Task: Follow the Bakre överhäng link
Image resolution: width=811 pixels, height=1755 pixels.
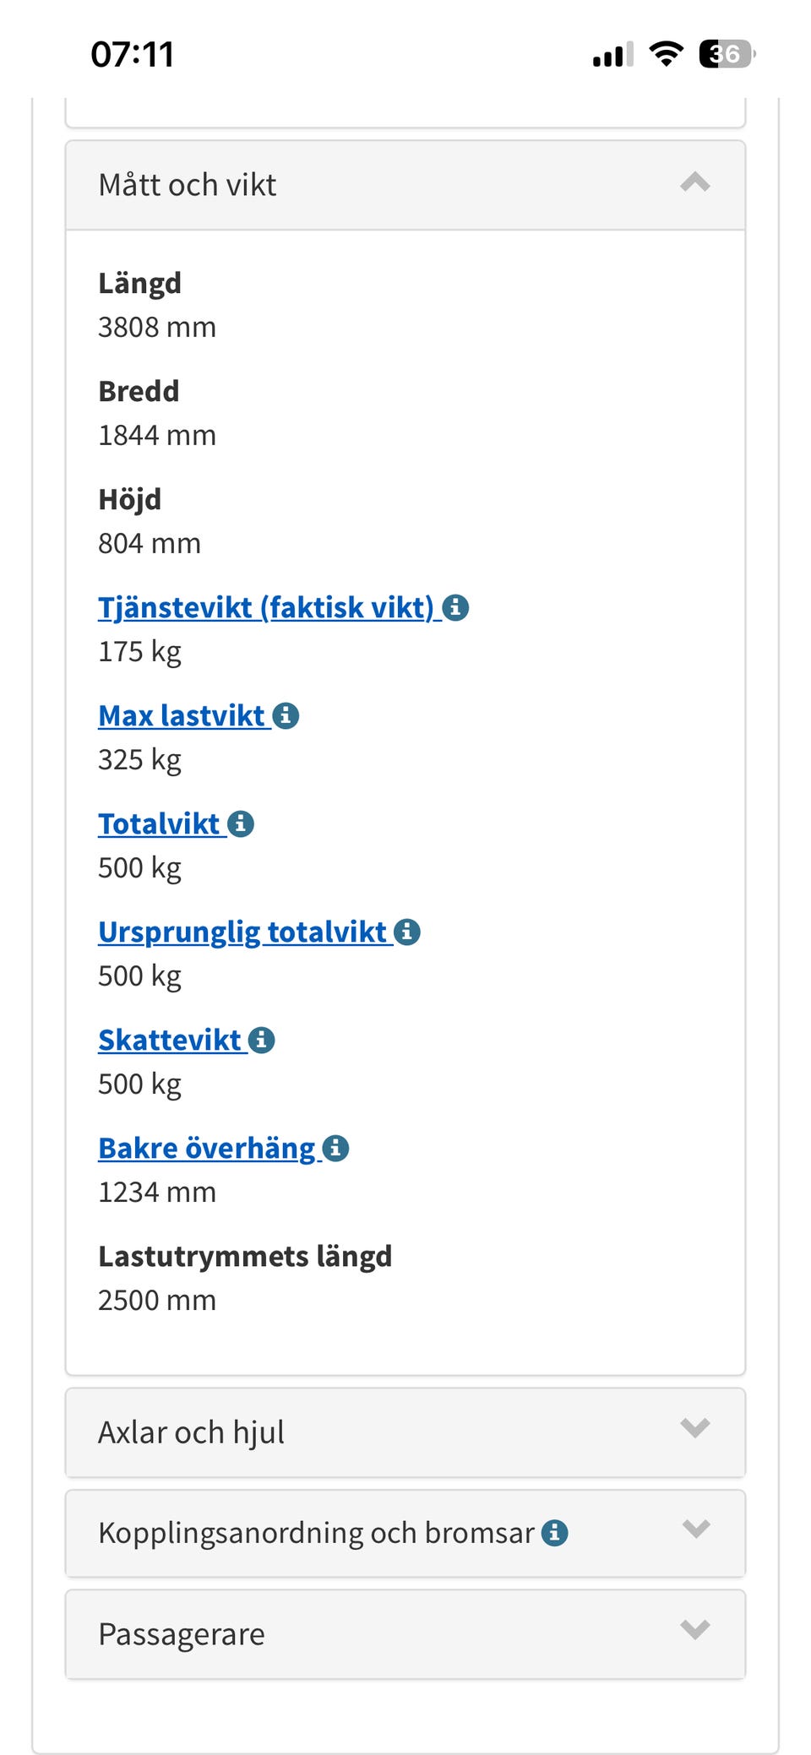Action: 207,1148
